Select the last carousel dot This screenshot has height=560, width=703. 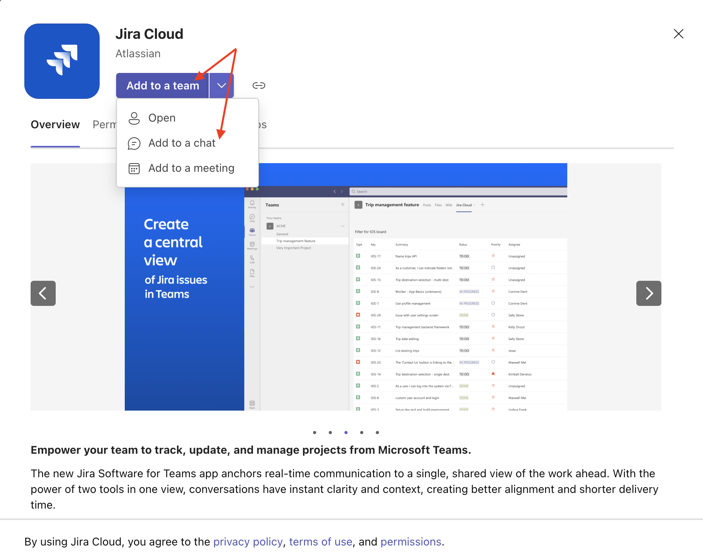377,433
